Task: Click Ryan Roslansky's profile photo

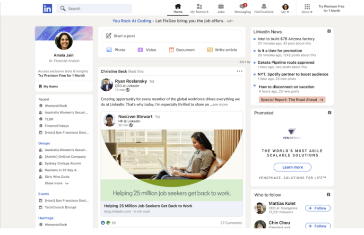Action: pos(106,85)
